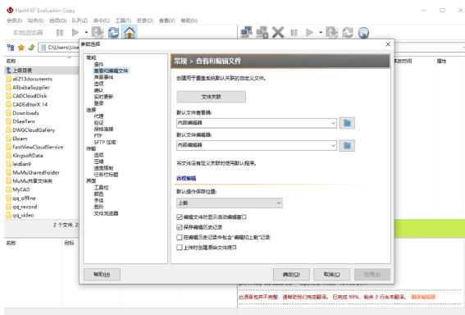Select 工具栏 in the settings tree

coord(101,188)
